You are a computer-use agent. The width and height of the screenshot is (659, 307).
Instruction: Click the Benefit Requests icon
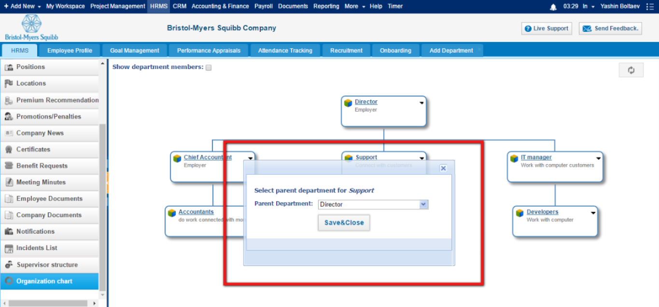coord(9,166)
